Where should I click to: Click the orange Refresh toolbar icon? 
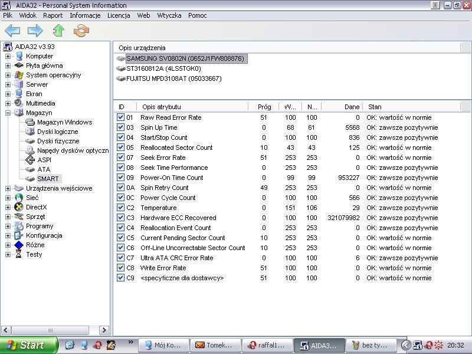[x=81, y=31]
